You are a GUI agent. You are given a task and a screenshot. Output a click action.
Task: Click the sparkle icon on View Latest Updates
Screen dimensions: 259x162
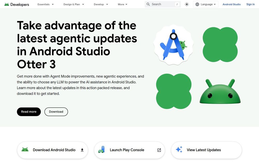[179, 150]
